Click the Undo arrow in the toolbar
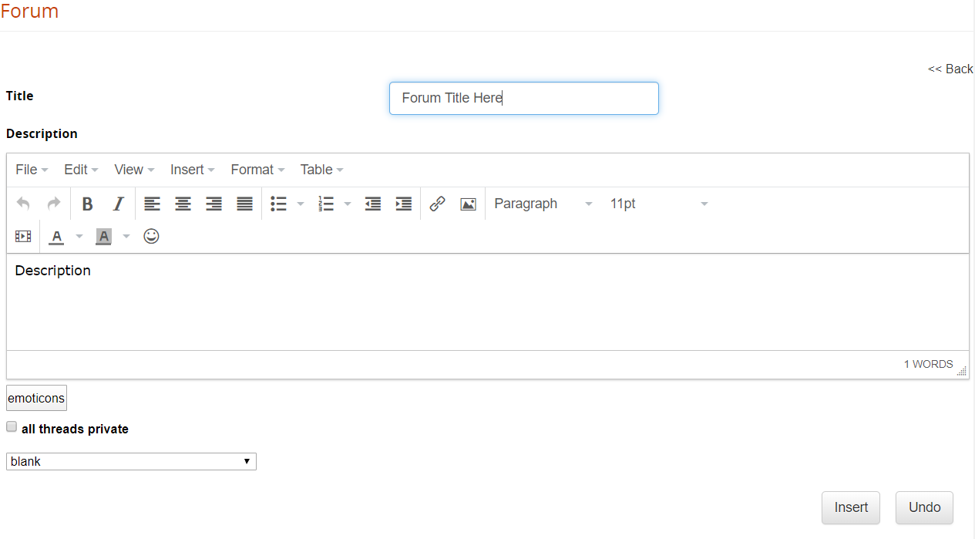Image resolution: width=975 pixels, height=539 pixels. pyautogui.click(x=23, y=204)
